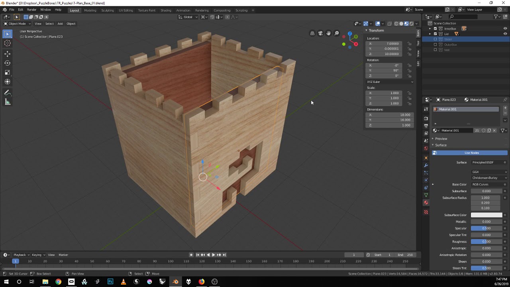Toggle InnerBox collection checkbox

click(435, 29)
